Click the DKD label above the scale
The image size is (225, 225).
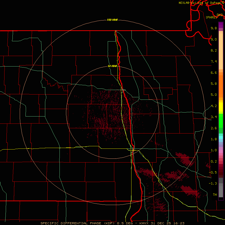point(220,15)
